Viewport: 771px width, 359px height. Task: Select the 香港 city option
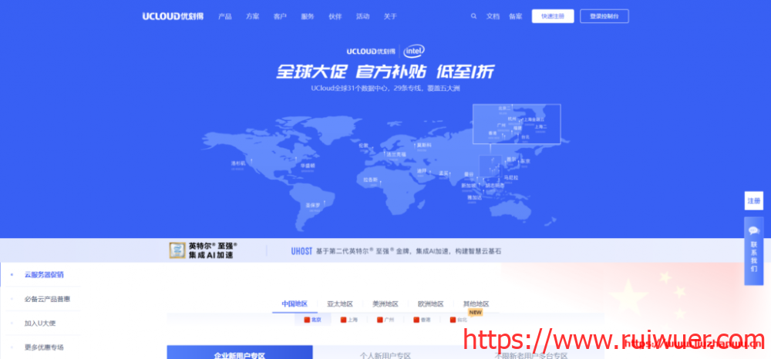(422, 319)
